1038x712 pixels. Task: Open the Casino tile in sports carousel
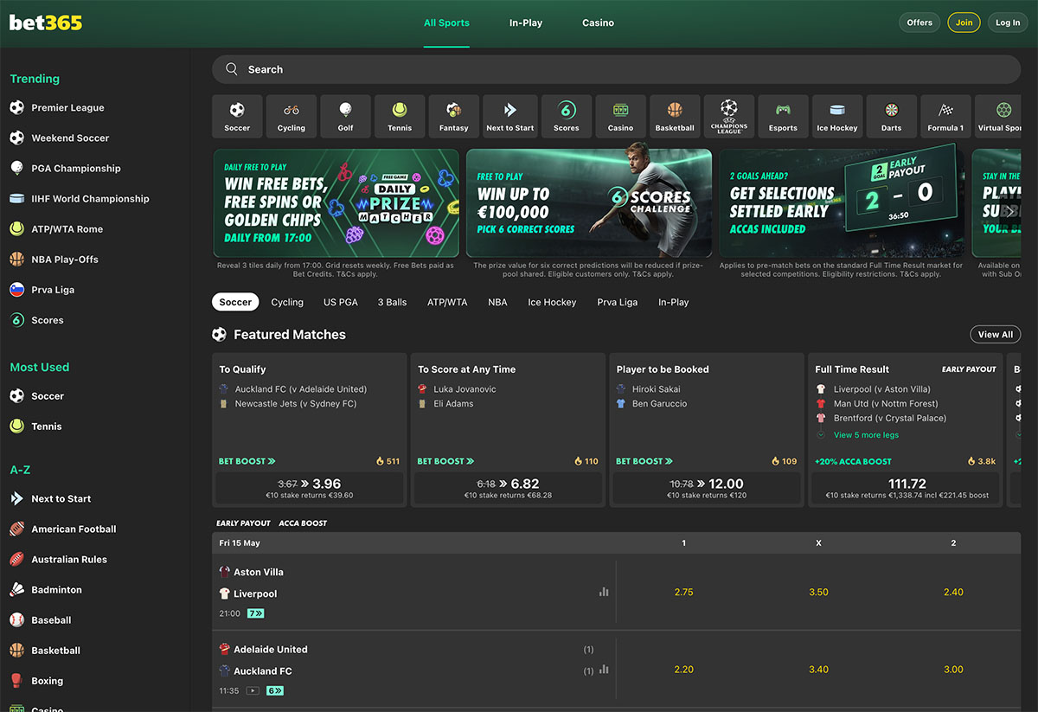[x=620, y=117]
